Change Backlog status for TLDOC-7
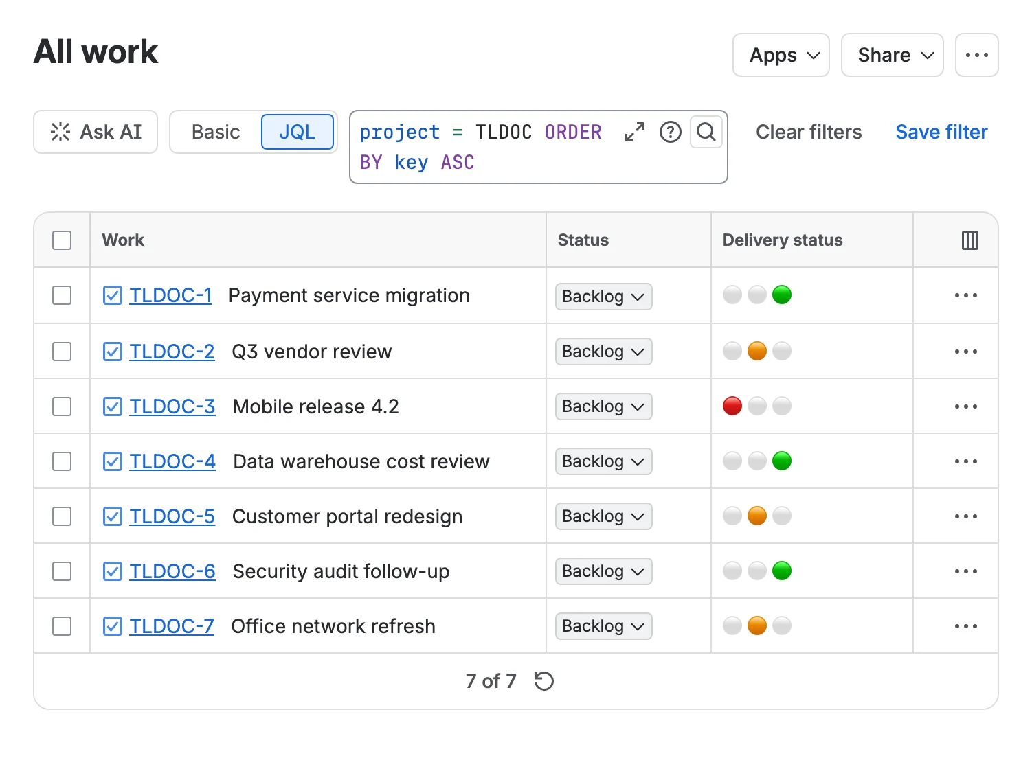1032x769 pixels. [x=604, y=626]
